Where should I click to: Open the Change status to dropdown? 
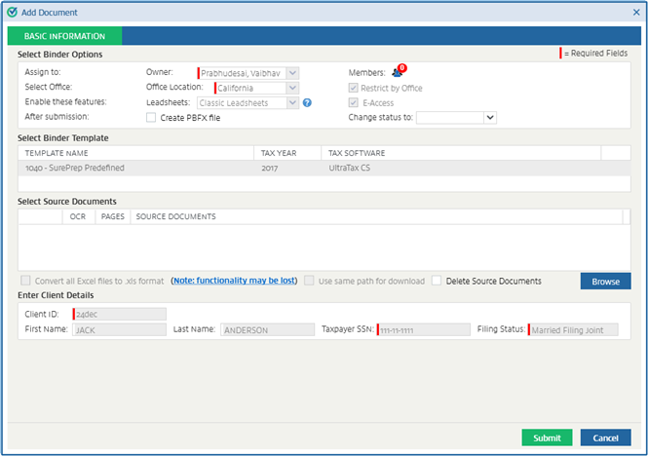(489, 118)
